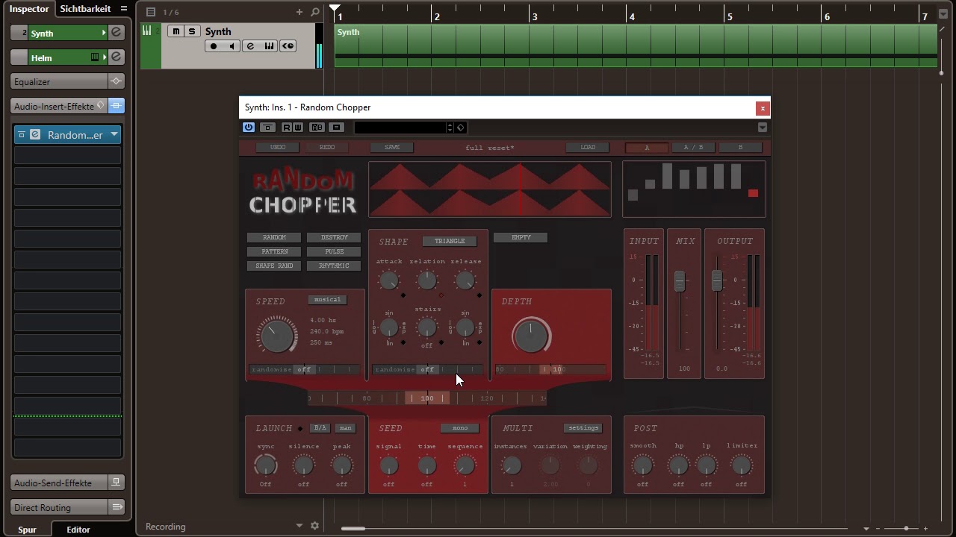This screenshot has width=956, height=537.
Task: Click the LOAD preset button
Action: click(x=588, y=148)
